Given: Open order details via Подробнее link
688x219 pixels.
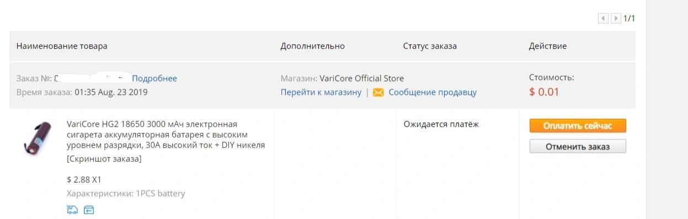Looking at the screenshot, I should point(154,79).
